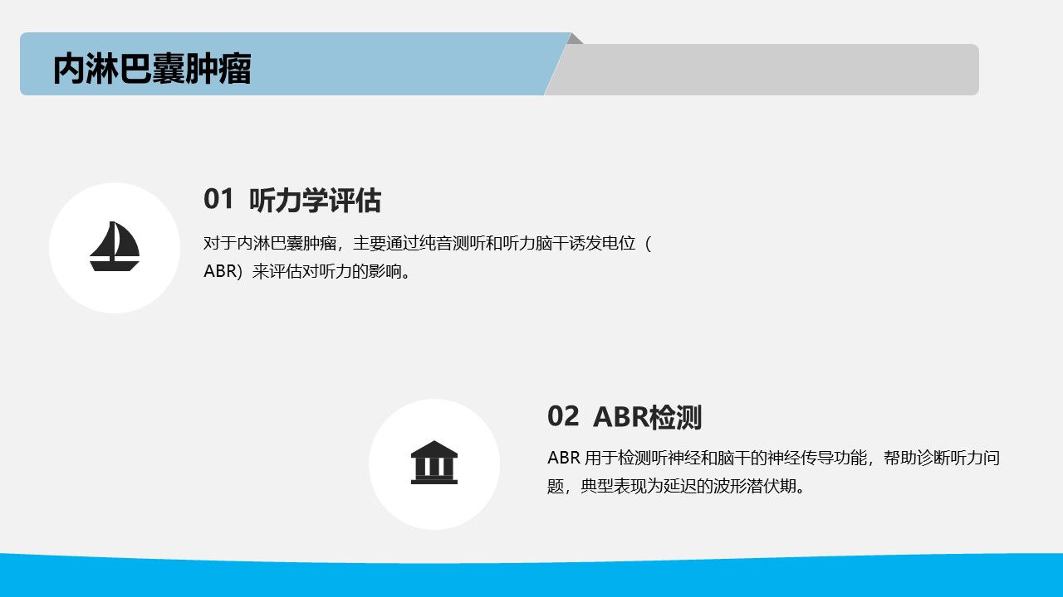
Task: Select the heading 02 ABR检测
Action: (625, 416)
